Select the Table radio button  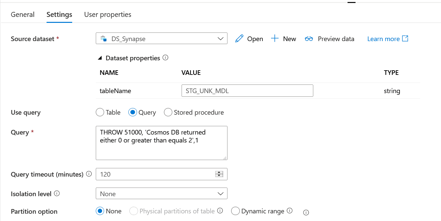100,112
